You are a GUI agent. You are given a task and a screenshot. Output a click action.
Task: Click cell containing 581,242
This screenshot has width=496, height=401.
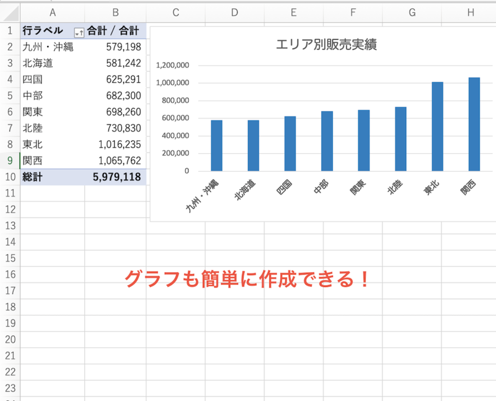(x=115, y=63)
